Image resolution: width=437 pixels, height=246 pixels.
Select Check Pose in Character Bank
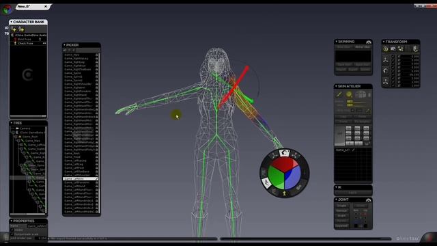click(x=25, y=44)
